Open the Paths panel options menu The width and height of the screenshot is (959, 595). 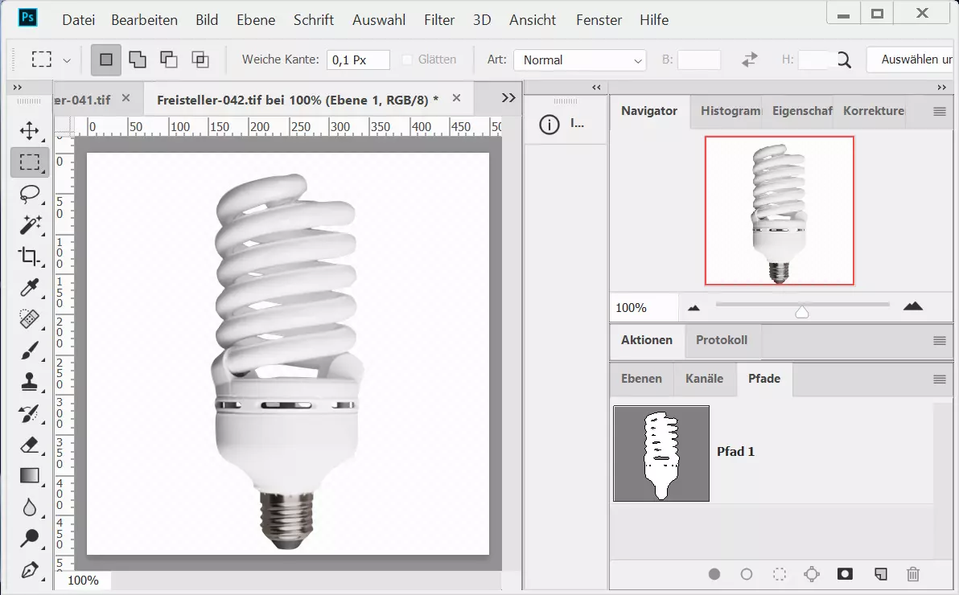pos(939,380)
